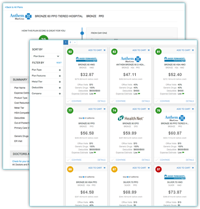Click the yellow 69 plan score badge
This screenshot has height=209, width=200.
[x=70, y=169]
